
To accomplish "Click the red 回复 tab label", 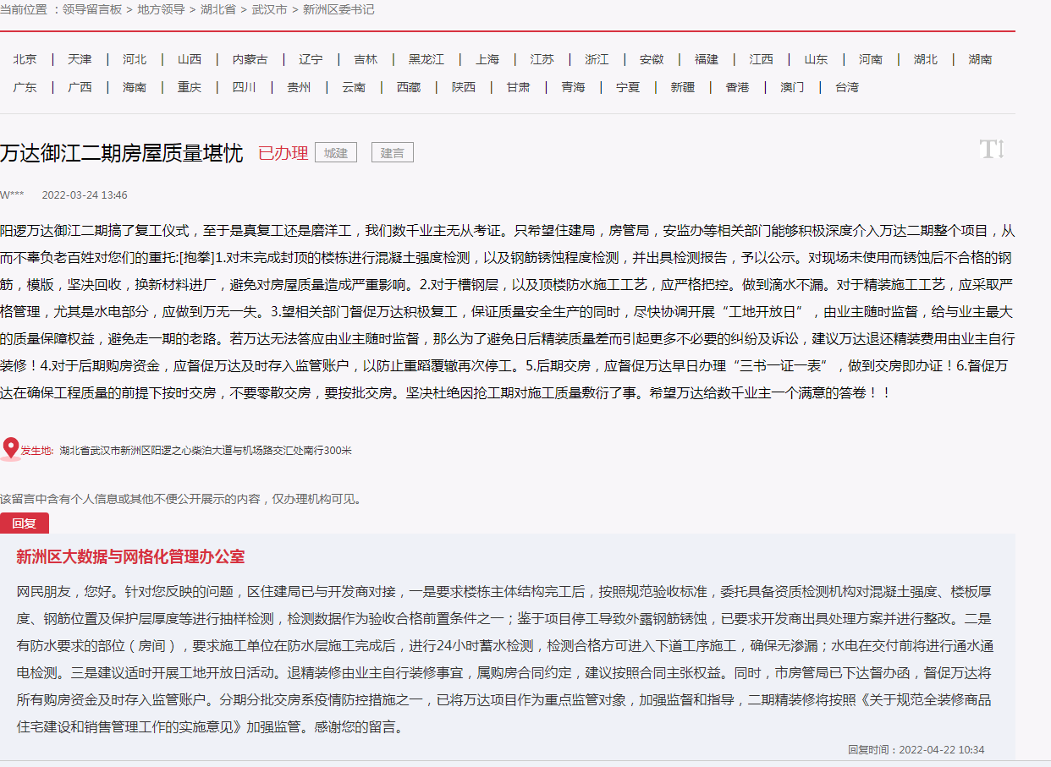I will coord(25,523).
